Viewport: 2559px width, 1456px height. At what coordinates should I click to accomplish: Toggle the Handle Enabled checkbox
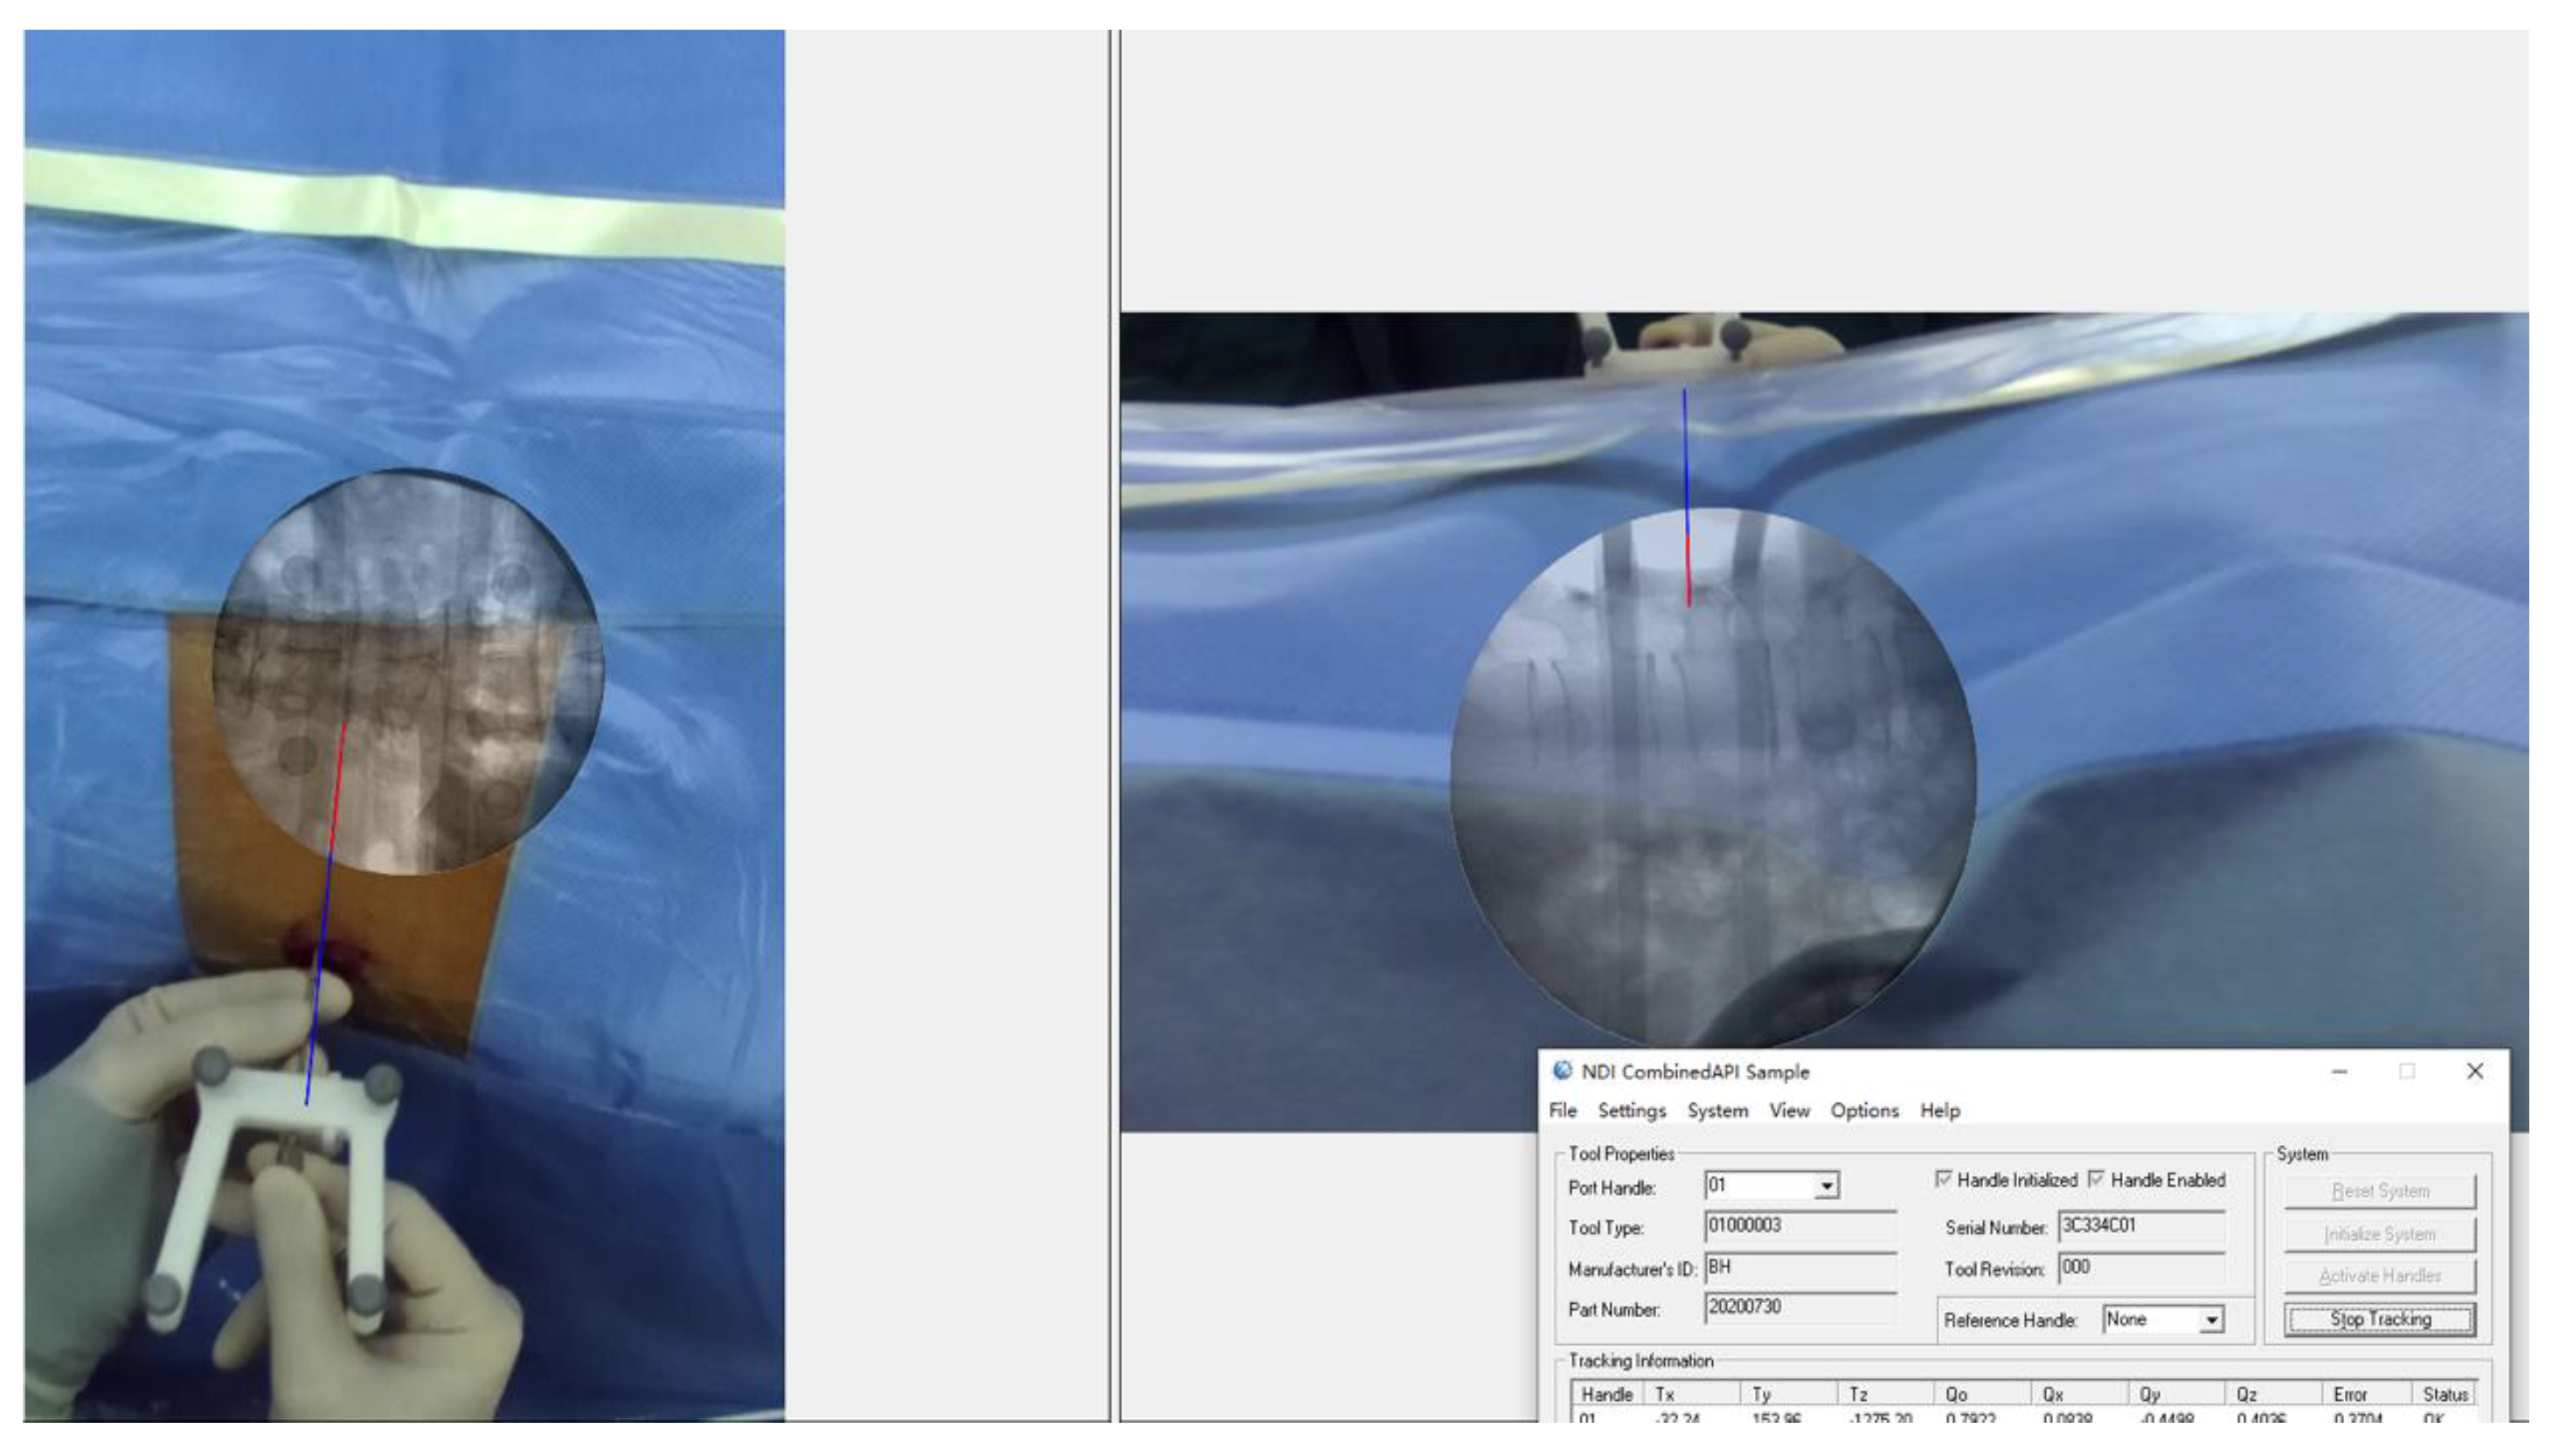2097,1180
